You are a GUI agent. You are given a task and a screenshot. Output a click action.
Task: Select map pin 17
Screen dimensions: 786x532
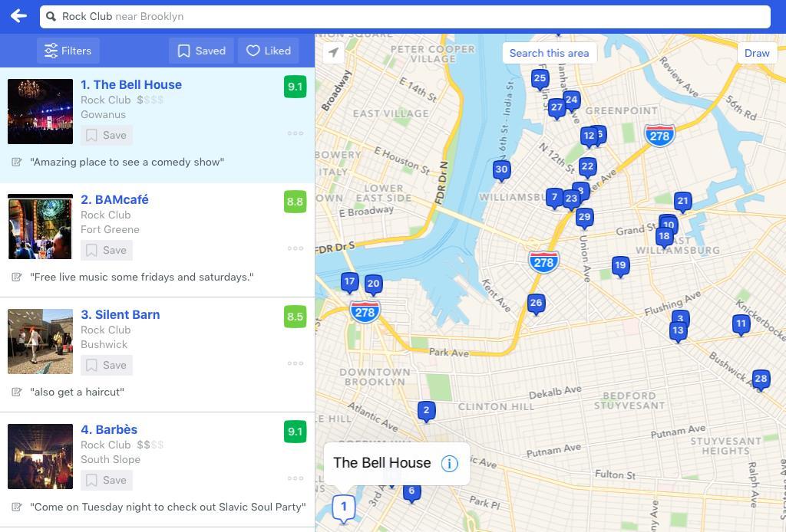pyautogui.click(x=349, y=283)
